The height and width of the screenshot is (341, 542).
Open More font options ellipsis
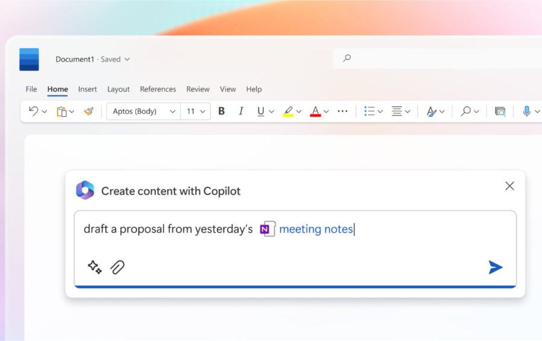click(x=342, y=111)
